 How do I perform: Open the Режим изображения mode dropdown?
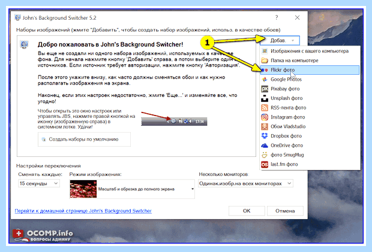pos(132,189)
